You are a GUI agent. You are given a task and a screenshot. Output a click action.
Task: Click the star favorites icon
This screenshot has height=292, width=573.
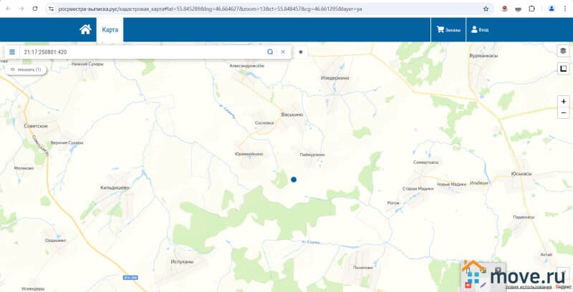(301, 52)
